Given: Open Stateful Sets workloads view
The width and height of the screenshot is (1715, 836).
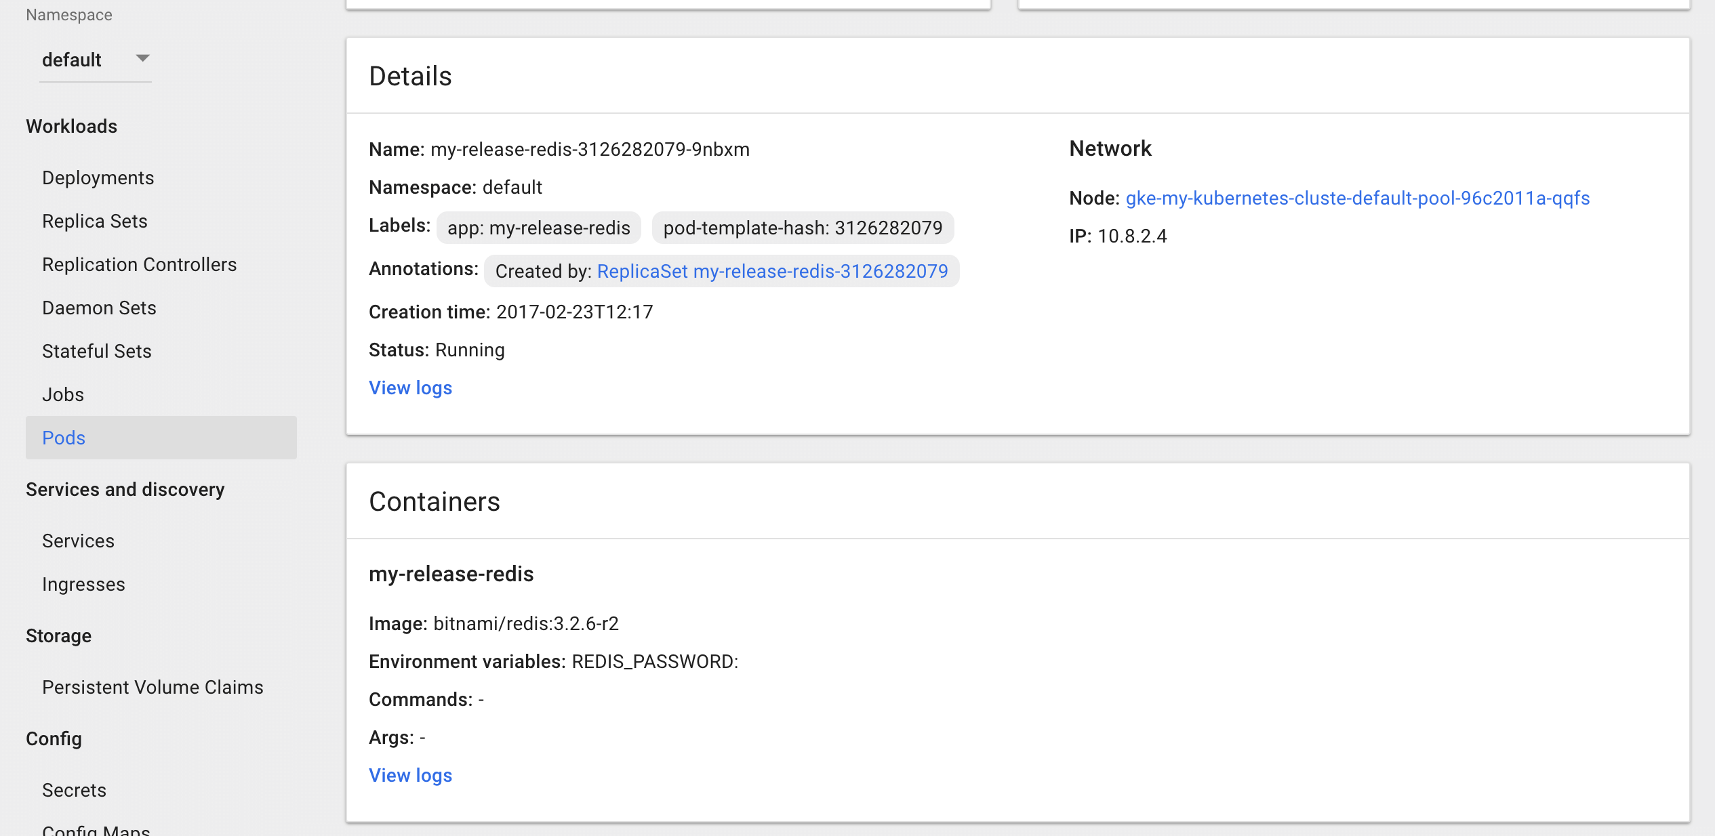Looking at the screenshot, I should click(x=97, y=351).
